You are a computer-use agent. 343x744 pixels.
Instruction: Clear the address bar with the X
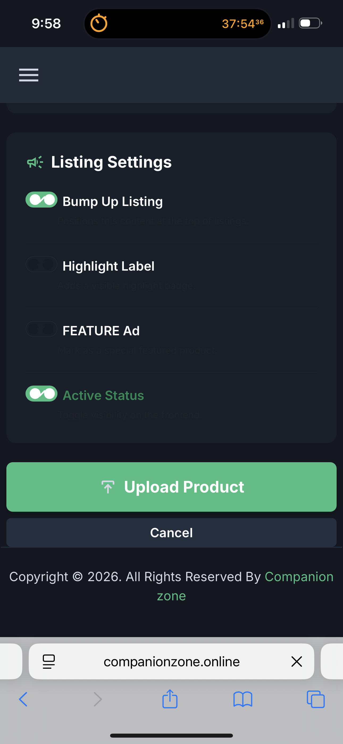297,662
